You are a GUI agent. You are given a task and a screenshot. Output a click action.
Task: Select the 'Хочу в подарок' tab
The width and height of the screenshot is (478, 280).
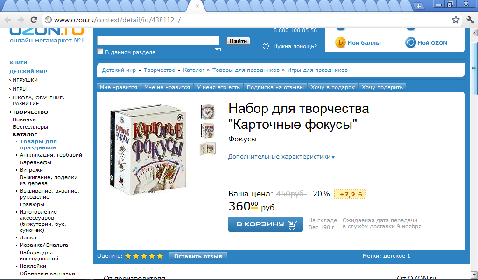[333, 87]
